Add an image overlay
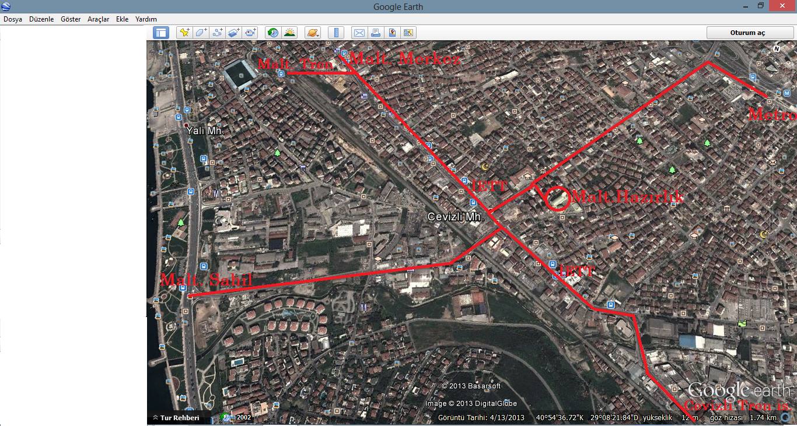Viewport: 797px width, 426px height. coord(234,33)
